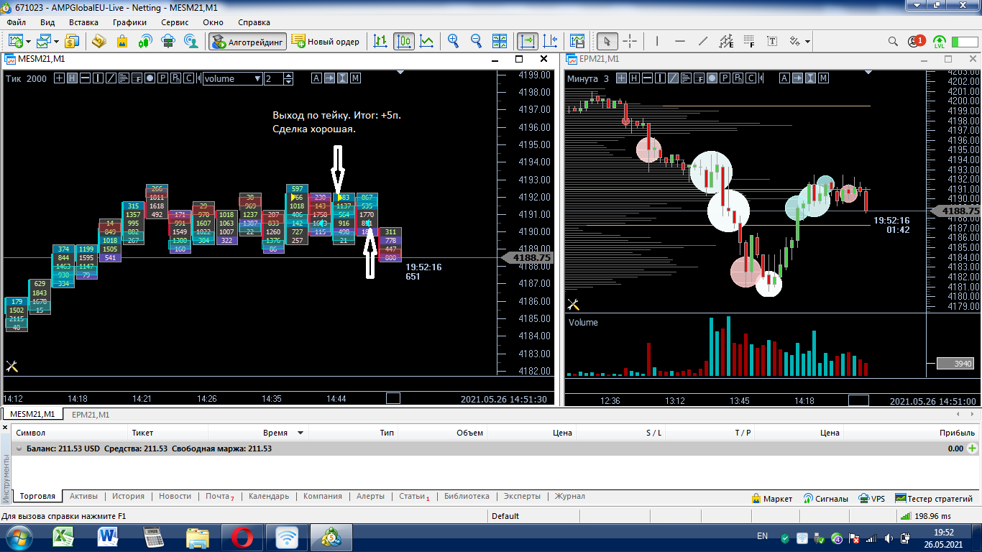Click the EN language indicator in system tray
This screenshot has height=552, width=982.
coord(762,536)
